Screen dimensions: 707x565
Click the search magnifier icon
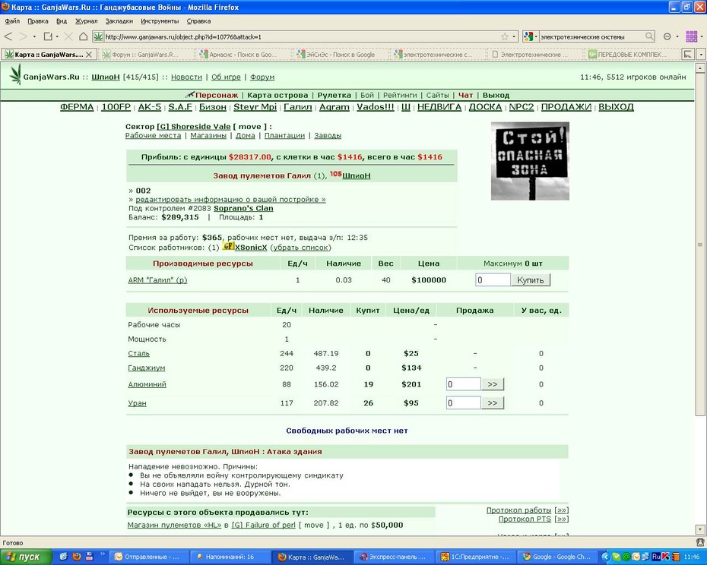coord(649,36)
